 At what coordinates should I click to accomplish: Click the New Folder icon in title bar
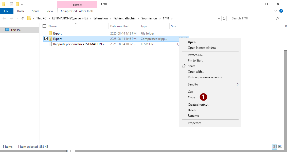click(17, 4)
